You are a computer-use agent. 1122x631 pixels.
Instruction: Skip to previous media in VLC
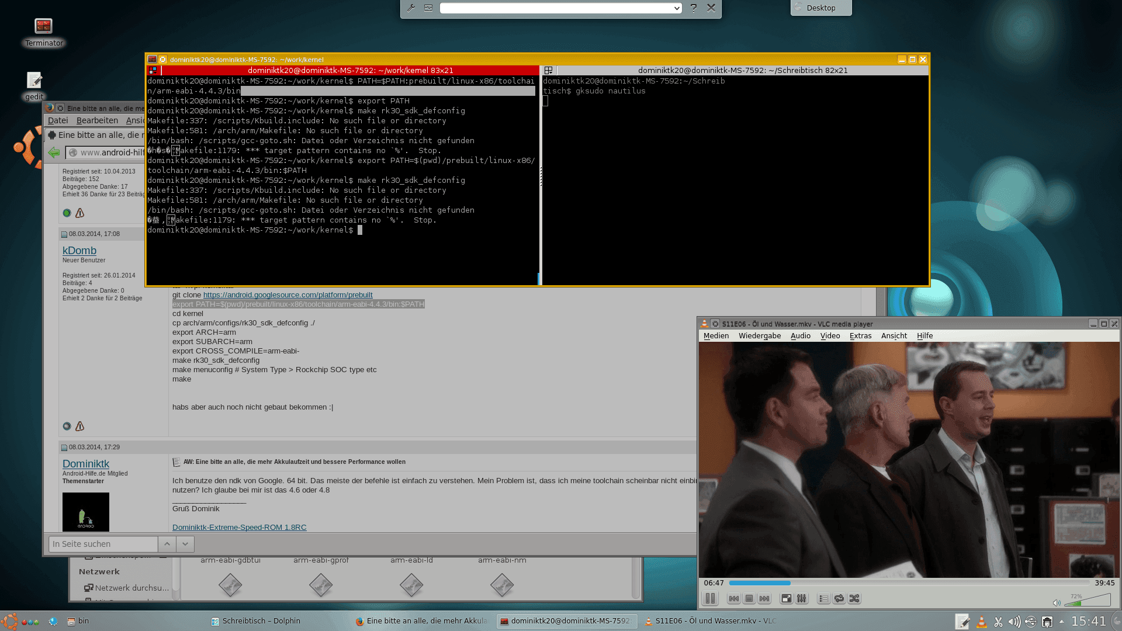[734, 598]
